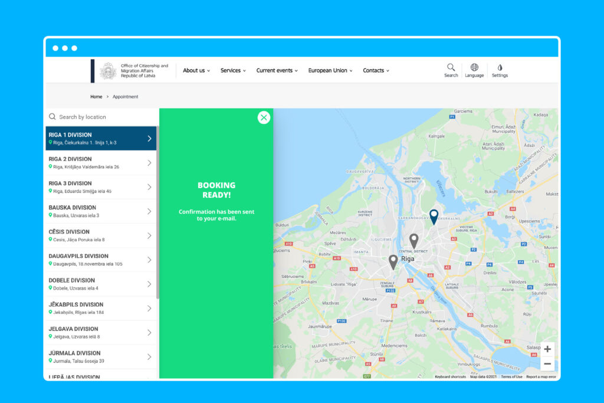Open the European Union menu
This screenshot has width=604, height=403.
click(x=330, y=71)
